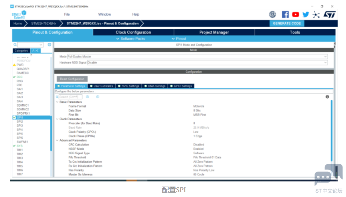Go to the STM32H750XBHx breadcrumb
This screenshot has height=197, width=346.
(43, 24)
